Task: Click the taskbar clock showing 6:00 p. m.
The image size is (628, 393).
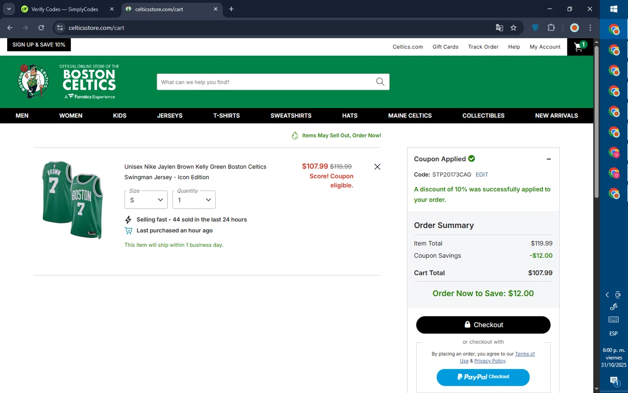Action: [x=614, y=350]
